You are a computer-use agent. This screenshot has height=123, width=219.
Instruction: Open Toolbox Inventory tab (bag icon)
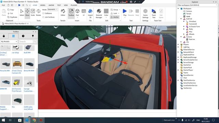pos(4,36)
